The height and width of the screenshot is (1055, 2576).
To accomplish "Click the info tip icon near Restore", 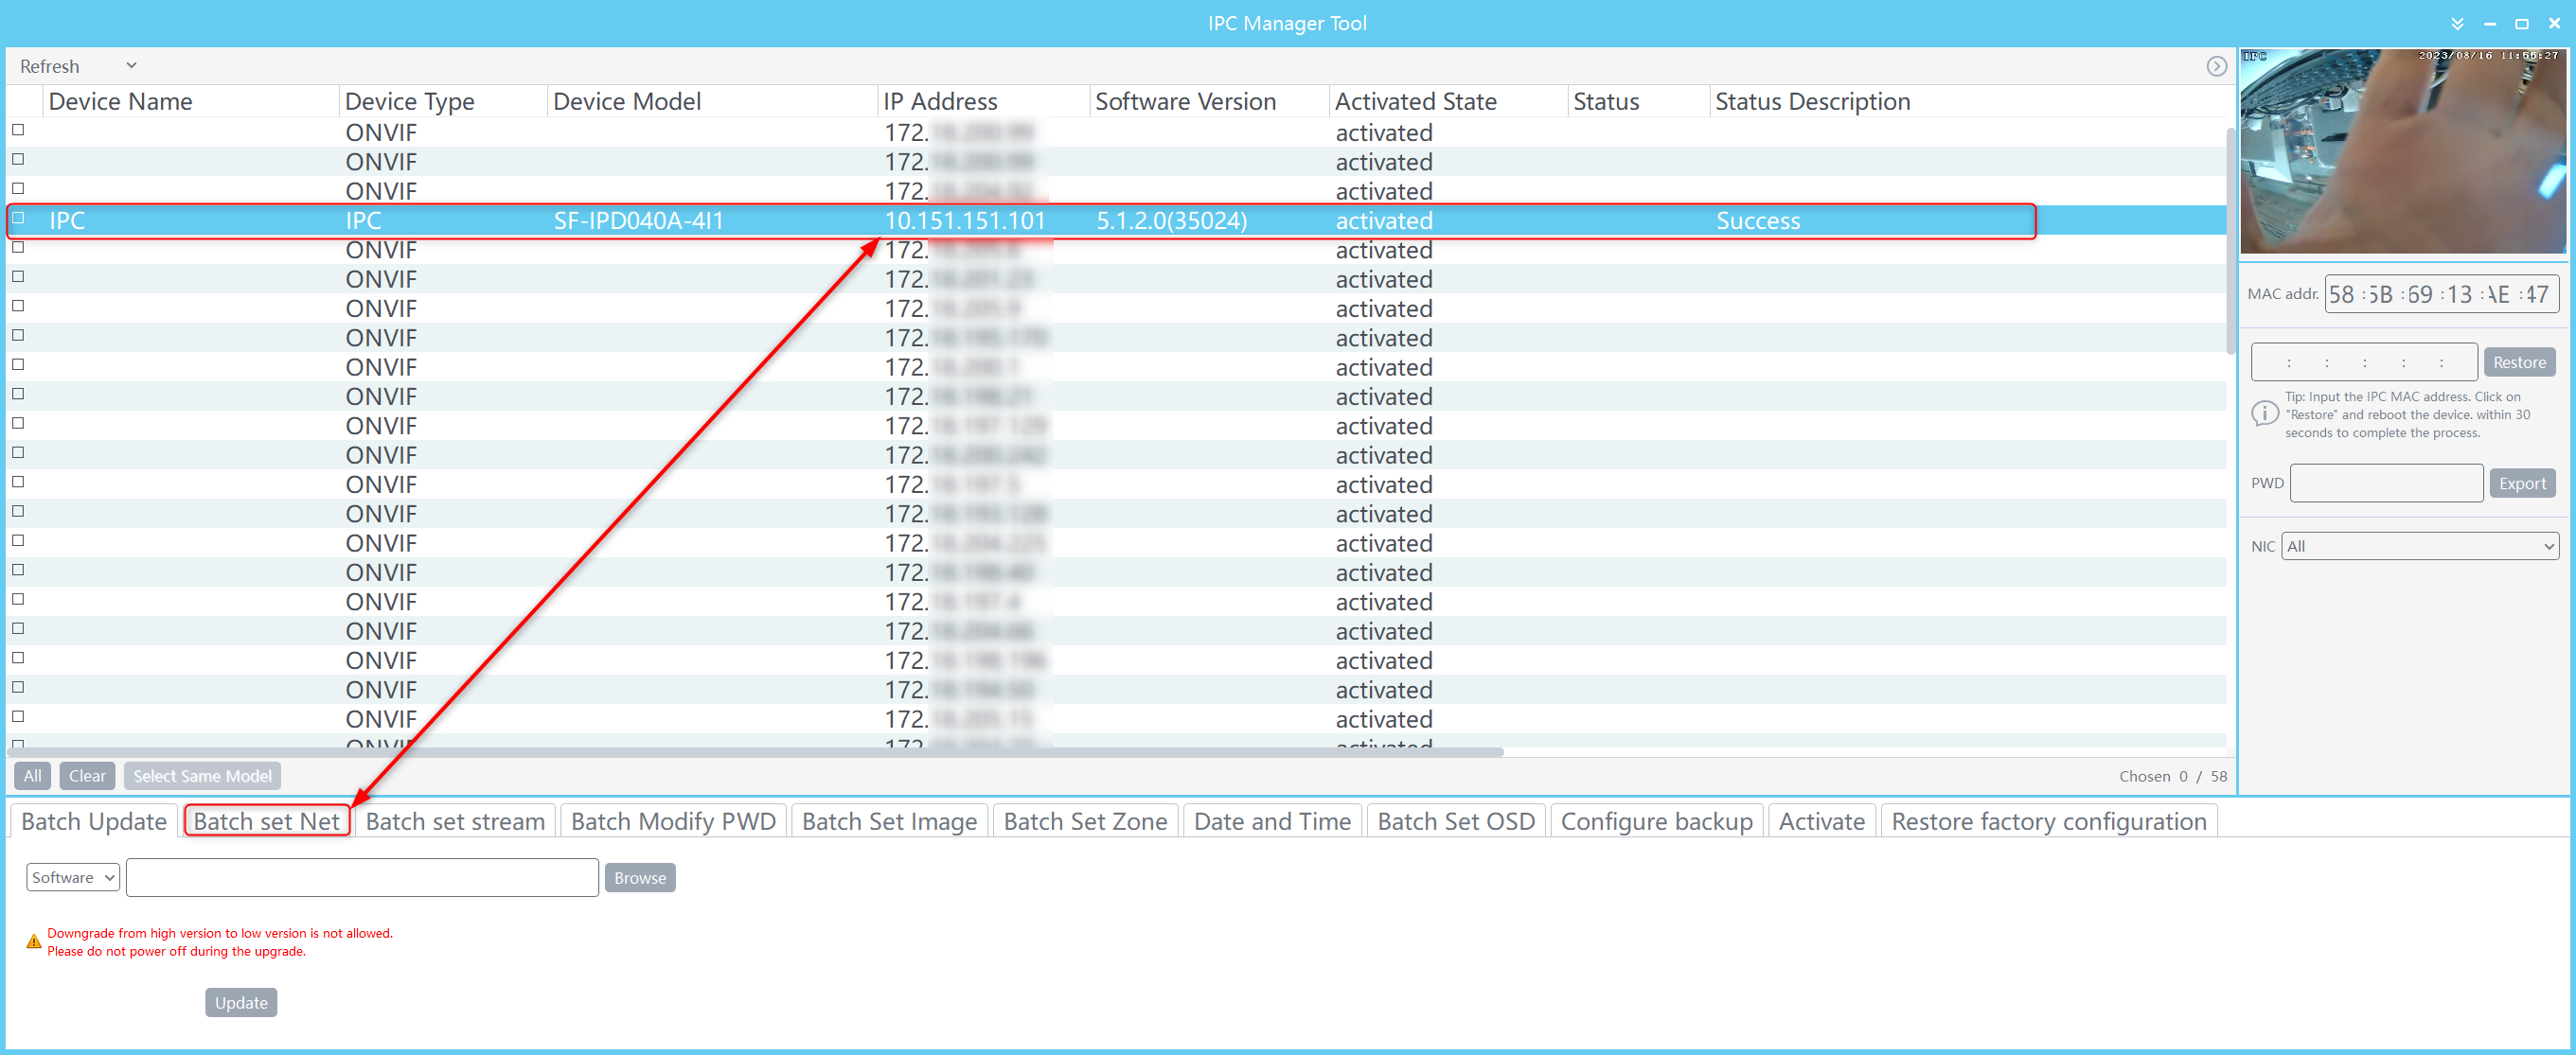I will coord(2264,413).
